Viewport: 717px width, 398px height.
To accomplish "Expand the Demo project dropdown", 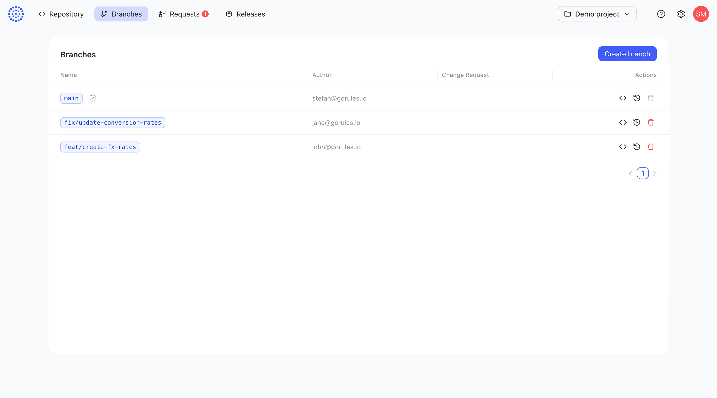I will tap(597, 14).
